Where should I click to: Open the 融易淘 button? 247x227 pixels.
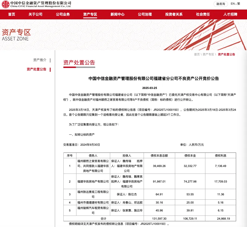pyautogui.click(x=221, y=4)
